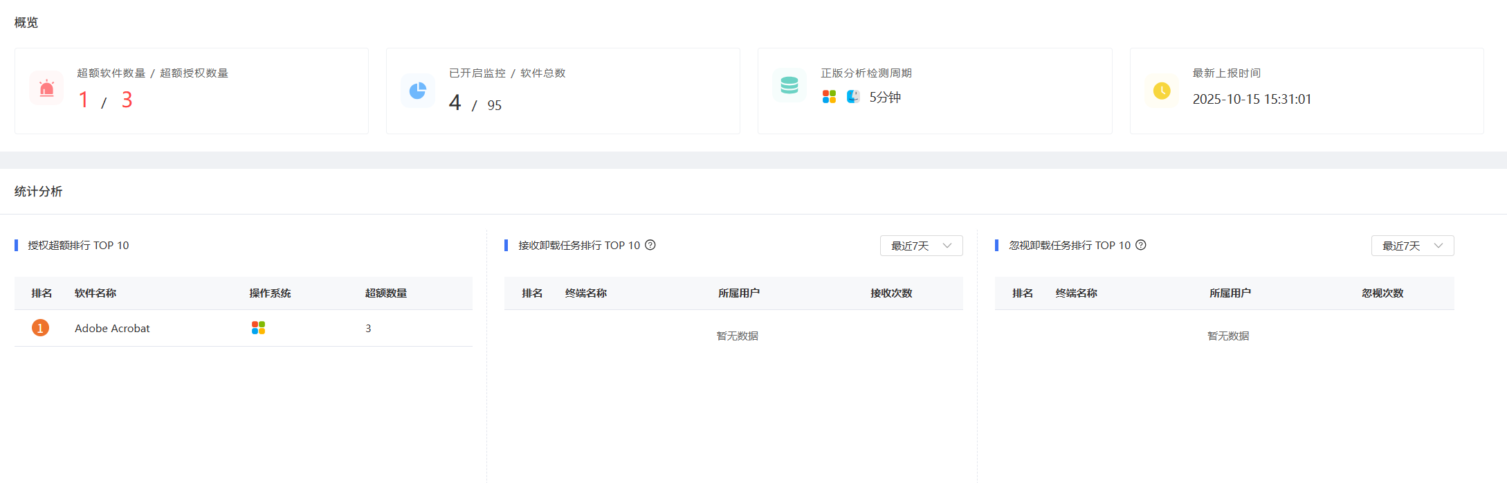Open 最近7天 dropdown for 接收卸载任务排行
Image resolution: width=1507 pixels, height=483 pixels.
[921, 246]
